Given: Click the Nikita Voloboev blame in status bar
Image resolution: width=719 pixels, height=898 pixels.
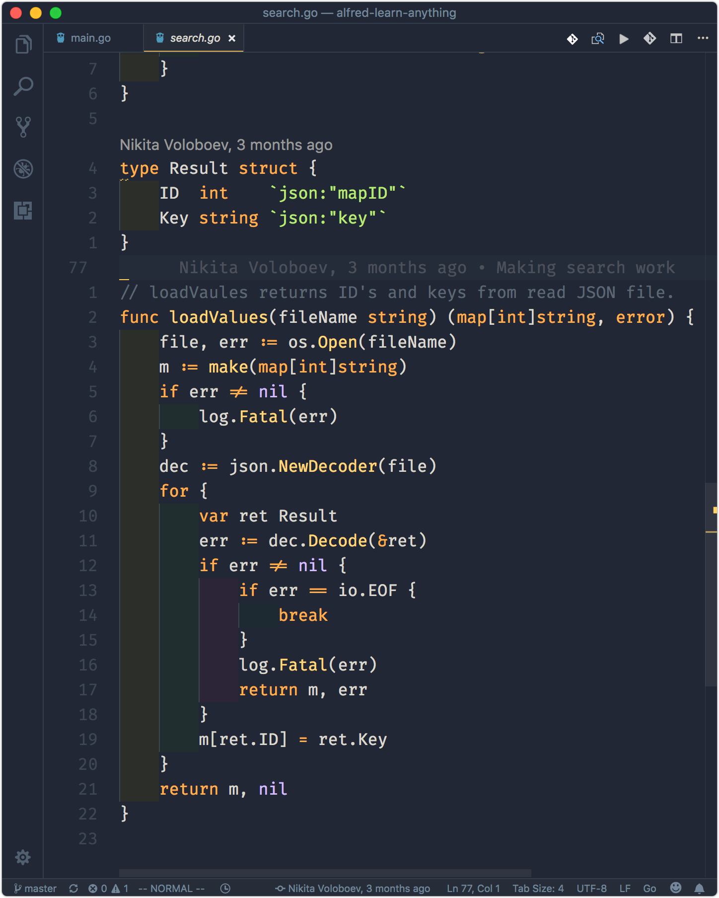Looking at the screenshot, I should point(353,888).
